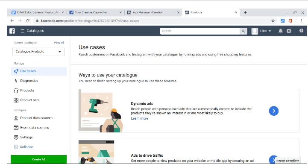308x164 pixels.
Task: Click the Dynamic ads drill illustration
Action: click(101, 111)
